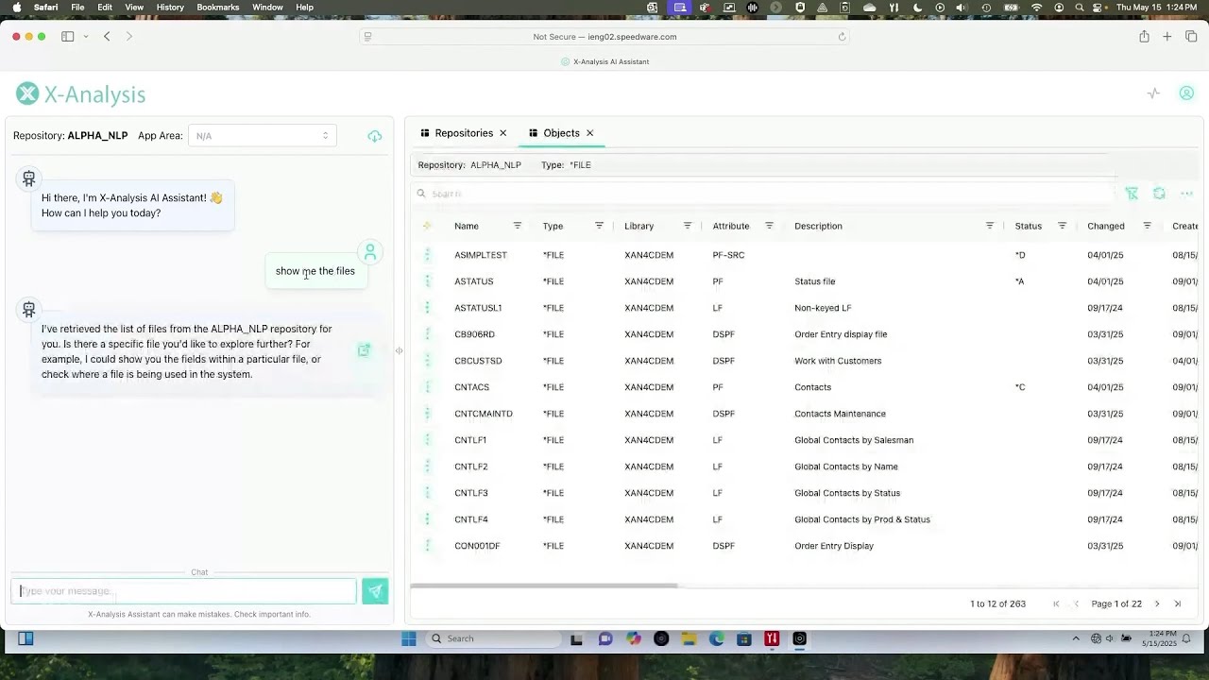Open the File menu in the menu bar
This screenshot has height=680, width=1209.
point(77,8)
